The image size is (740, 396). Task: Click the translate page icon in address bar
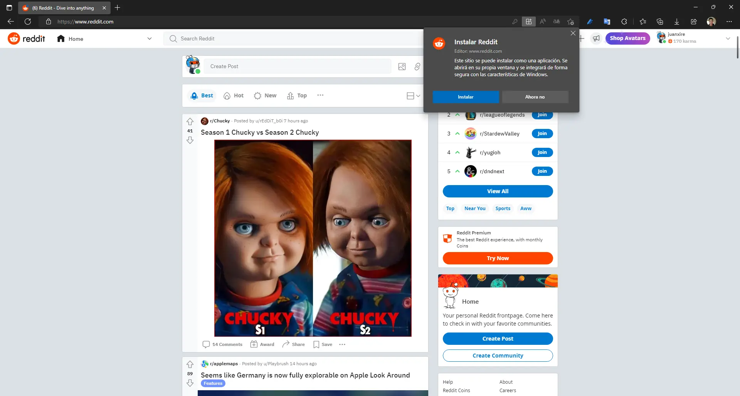coord(557,22)
